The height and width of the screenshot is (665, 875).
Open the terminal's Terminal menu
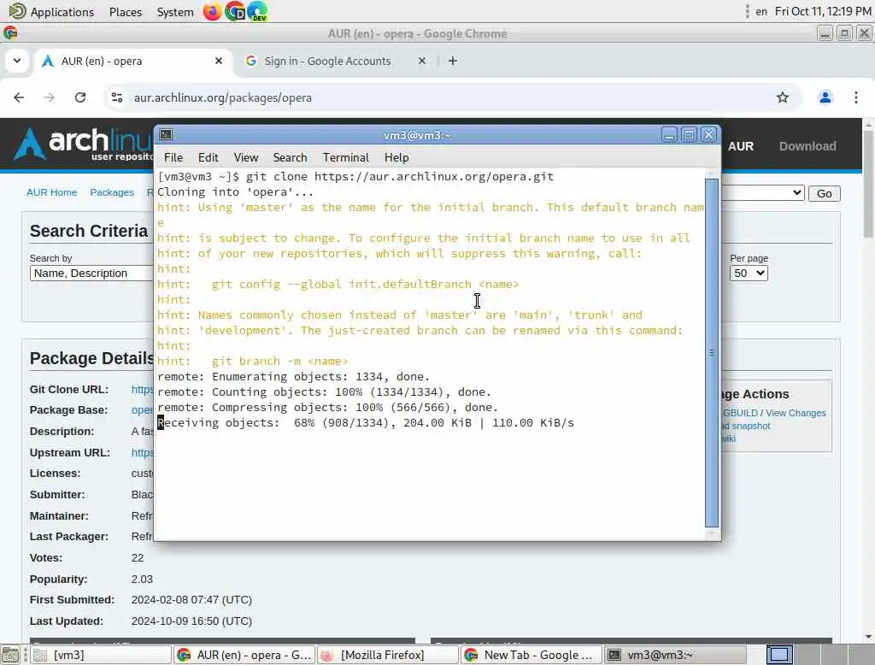pos(345,157)
